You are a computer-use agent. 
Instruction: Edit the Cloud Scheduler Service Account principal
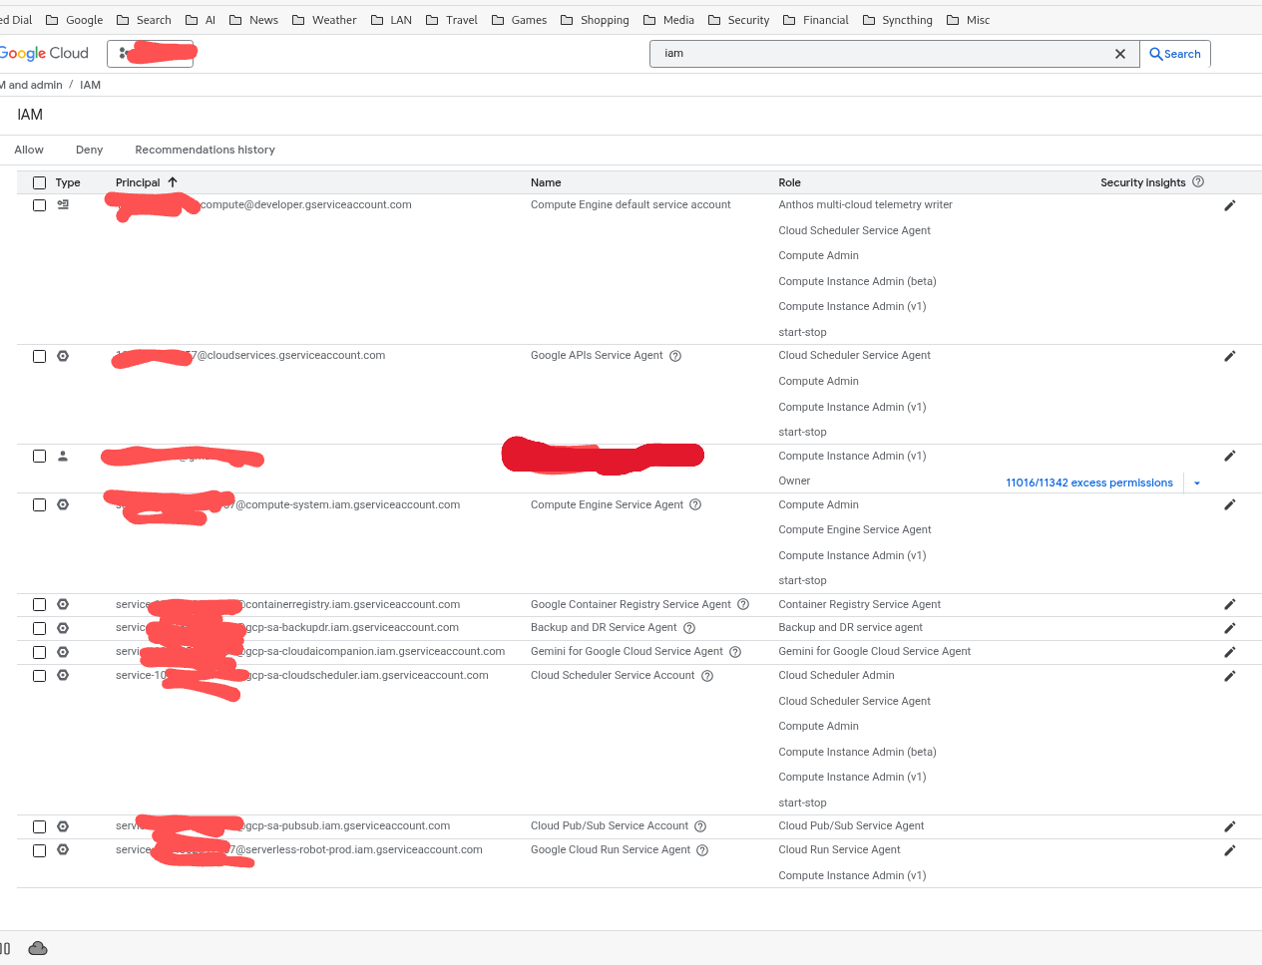(x=1229, y=676)
